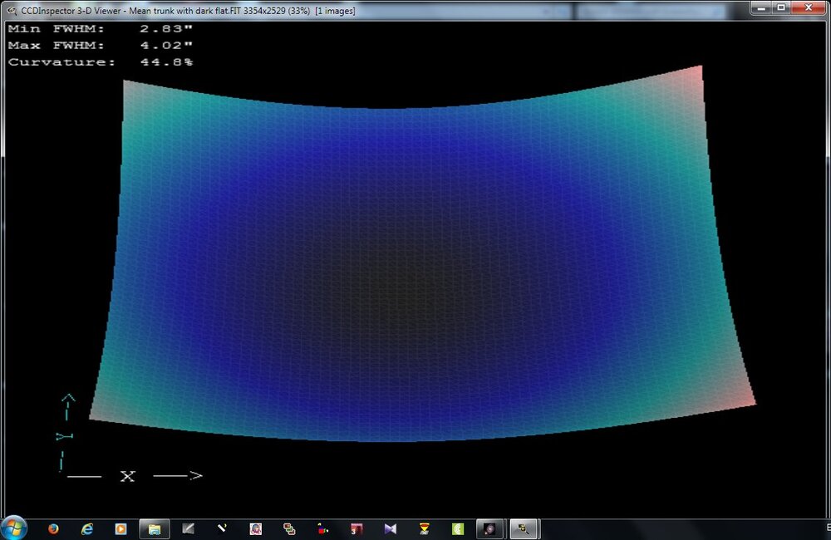Click the CCDInspector magnifier taskbar icon
Image resolution: width=831 pixels, height=540 pixels.
[x=525, y=528]
